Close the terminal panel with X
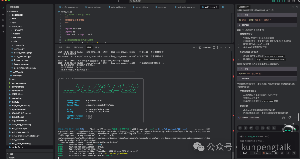Viewport: 300px width, 159px height. (229, 48)
